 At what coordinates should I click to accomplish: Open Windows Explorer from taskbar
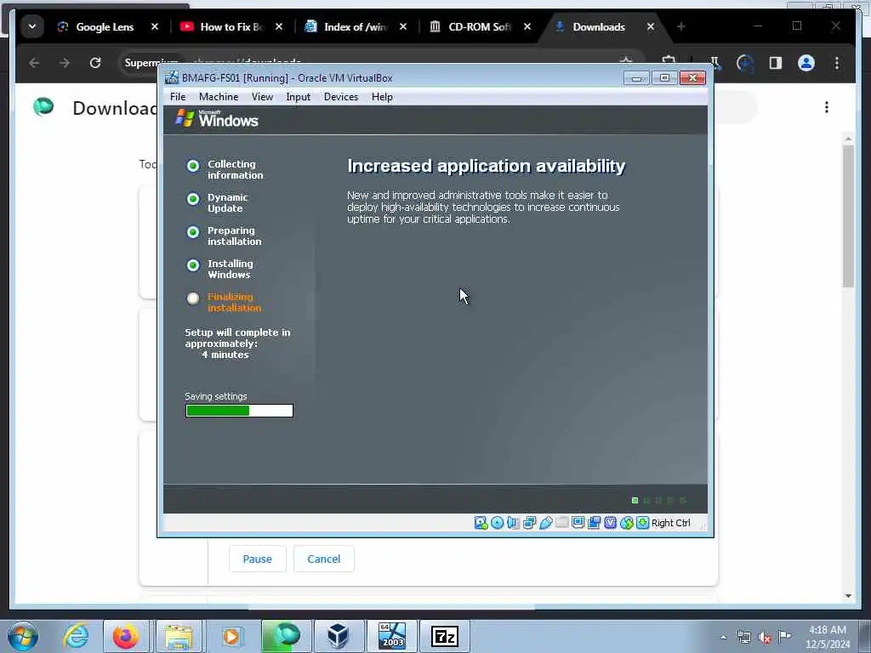click(179, 636)
